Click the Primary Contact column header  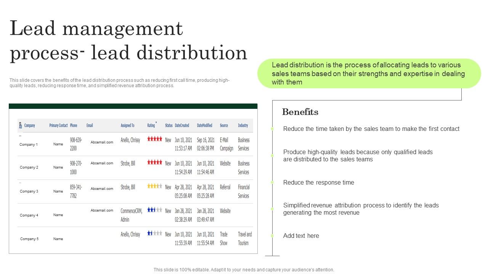[58, 126]
